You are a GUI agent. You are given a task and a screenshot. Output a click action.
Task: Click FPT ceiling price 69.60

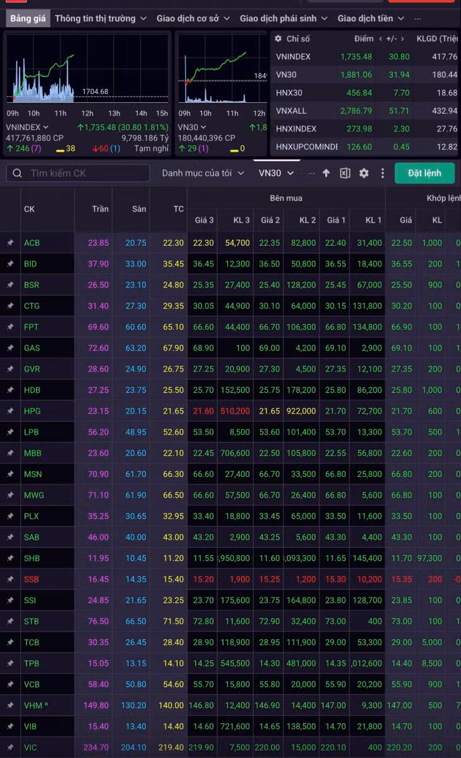click(x=99, y=327)
